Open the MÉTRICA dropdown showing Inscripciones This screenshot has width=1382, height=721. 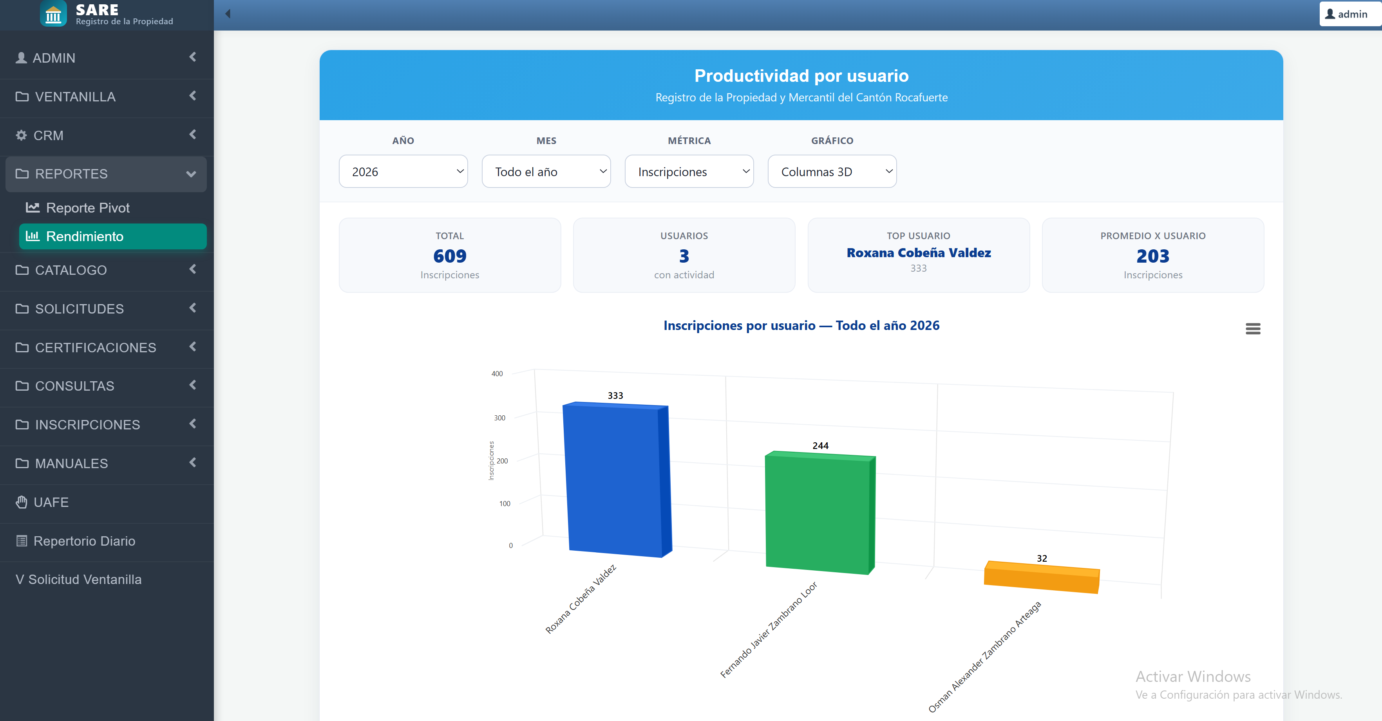689,171
